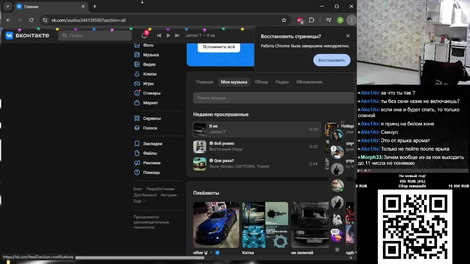
Task: Click the Вспомнить всё button
Action: 219,47
